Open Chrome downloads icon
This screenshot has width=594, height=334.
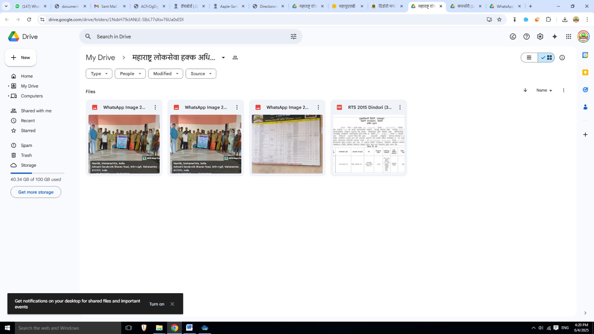point(565,19)
